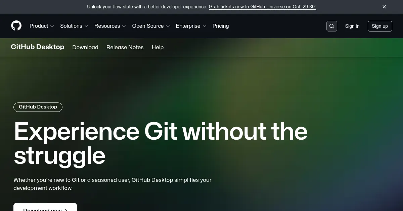Click the GitHub Desktop subnav heading
This screenshot has width=403, height=211.
[x=37, y=47]
